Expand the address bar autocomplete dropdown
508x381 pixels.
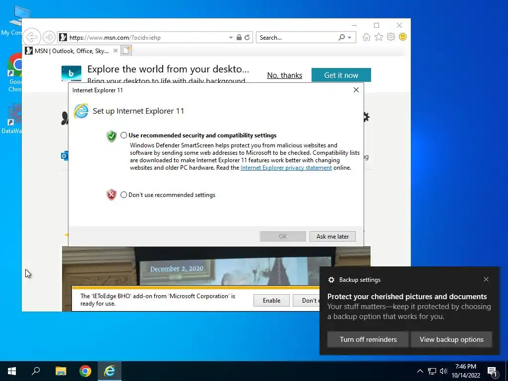pos(231,38)
